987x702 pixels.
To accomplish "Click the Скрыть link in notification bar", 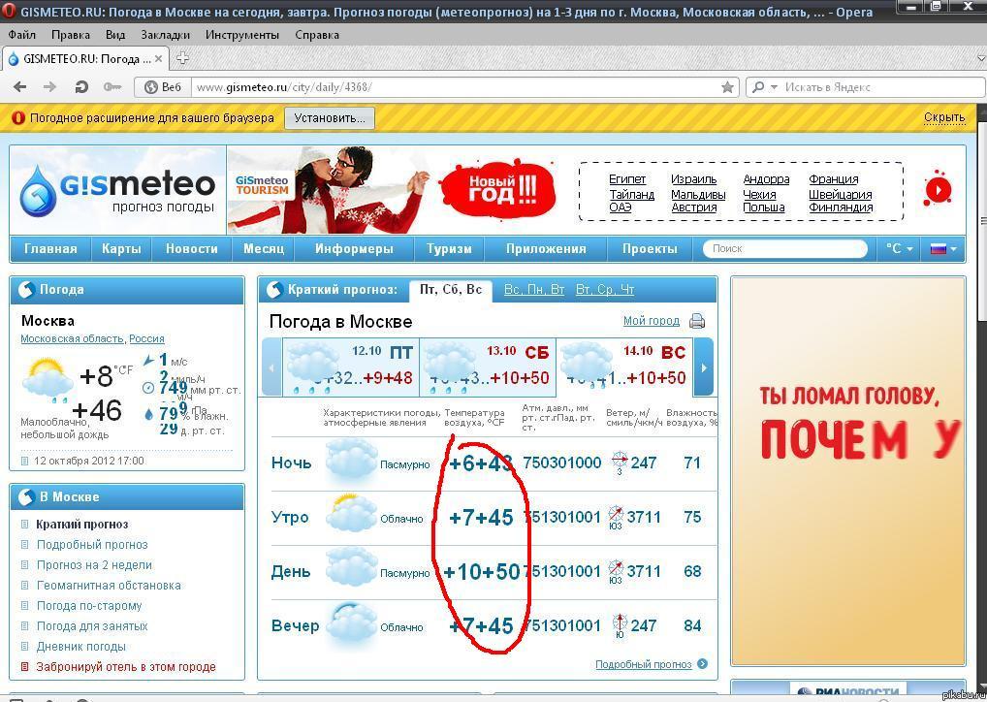I will [943, 117].
